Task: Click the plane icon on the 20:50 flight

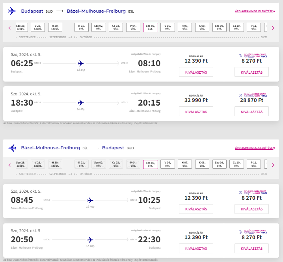Action: coord(90,240)
